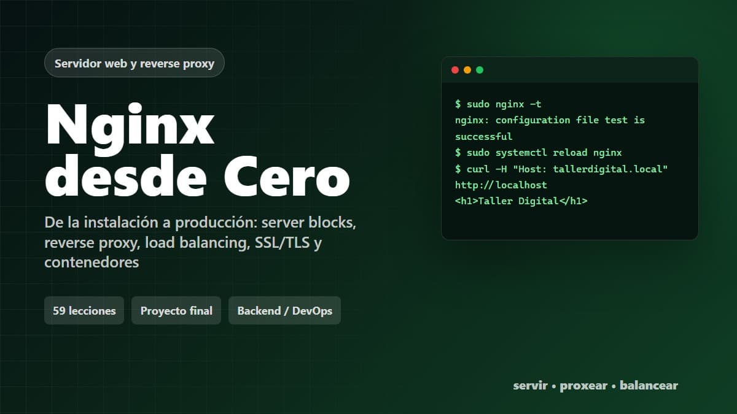Click the '<h1>Taller Digital</h1>' output line
Viewport: 737px width, 414px height.
point(521,201)
